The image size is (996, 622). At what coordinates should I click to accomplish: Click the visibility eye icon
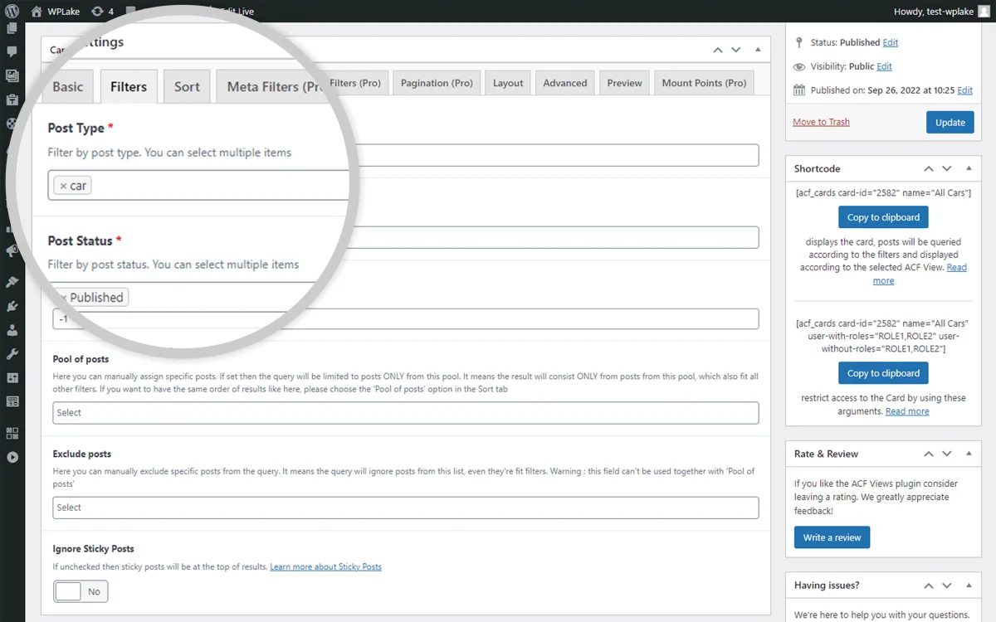(x=799, y=66)
